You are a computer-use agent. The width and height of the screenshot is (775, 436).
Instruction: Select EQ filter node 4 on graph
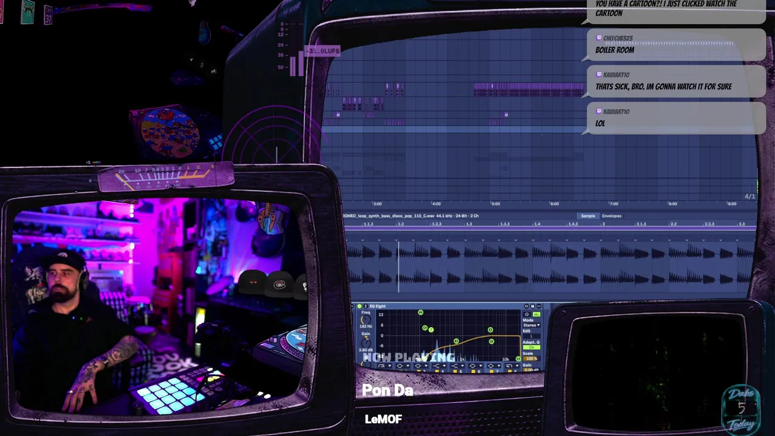coord(490,329)
